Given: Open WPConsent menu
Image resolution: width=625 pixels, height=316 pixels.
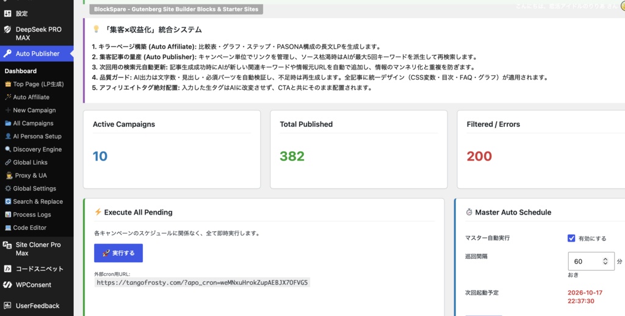Looking at the screenshot, I should point(37,285).
